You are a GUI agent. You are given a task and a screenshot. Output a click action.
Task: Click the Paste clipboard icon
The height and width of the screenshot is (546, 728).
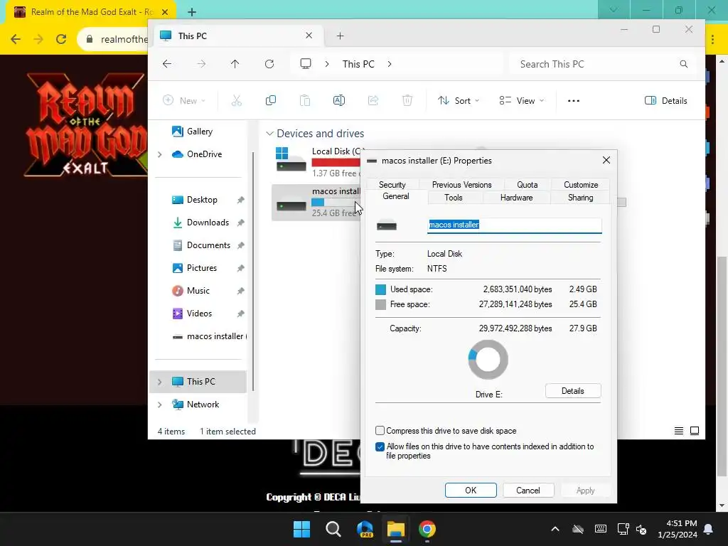(x=304, y=100)
